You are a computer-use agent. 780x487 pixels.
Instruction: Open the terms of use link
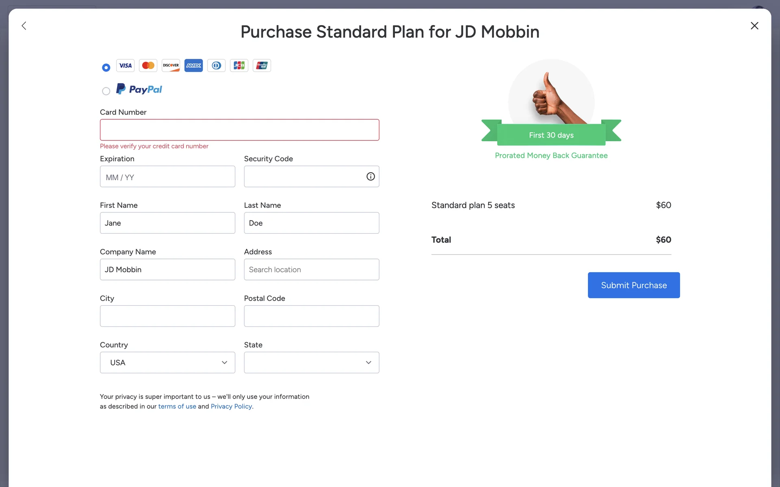tap(177, 406)
